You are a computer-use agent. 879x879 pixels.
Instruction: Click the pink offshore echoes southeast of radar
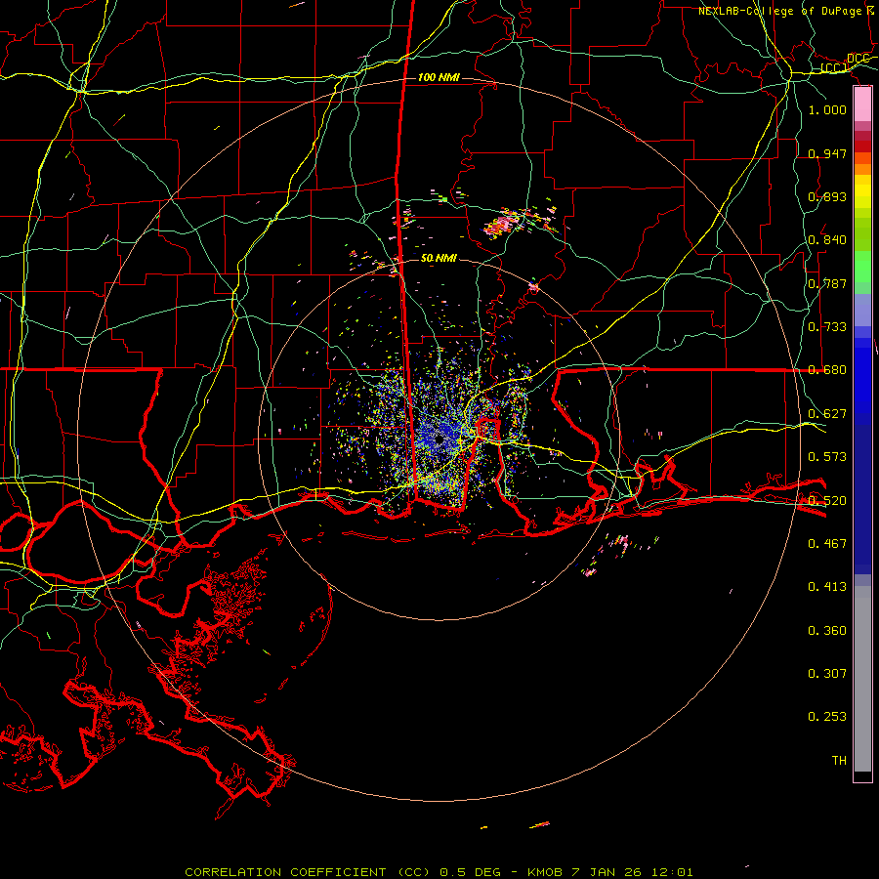[x=619, y=543]
